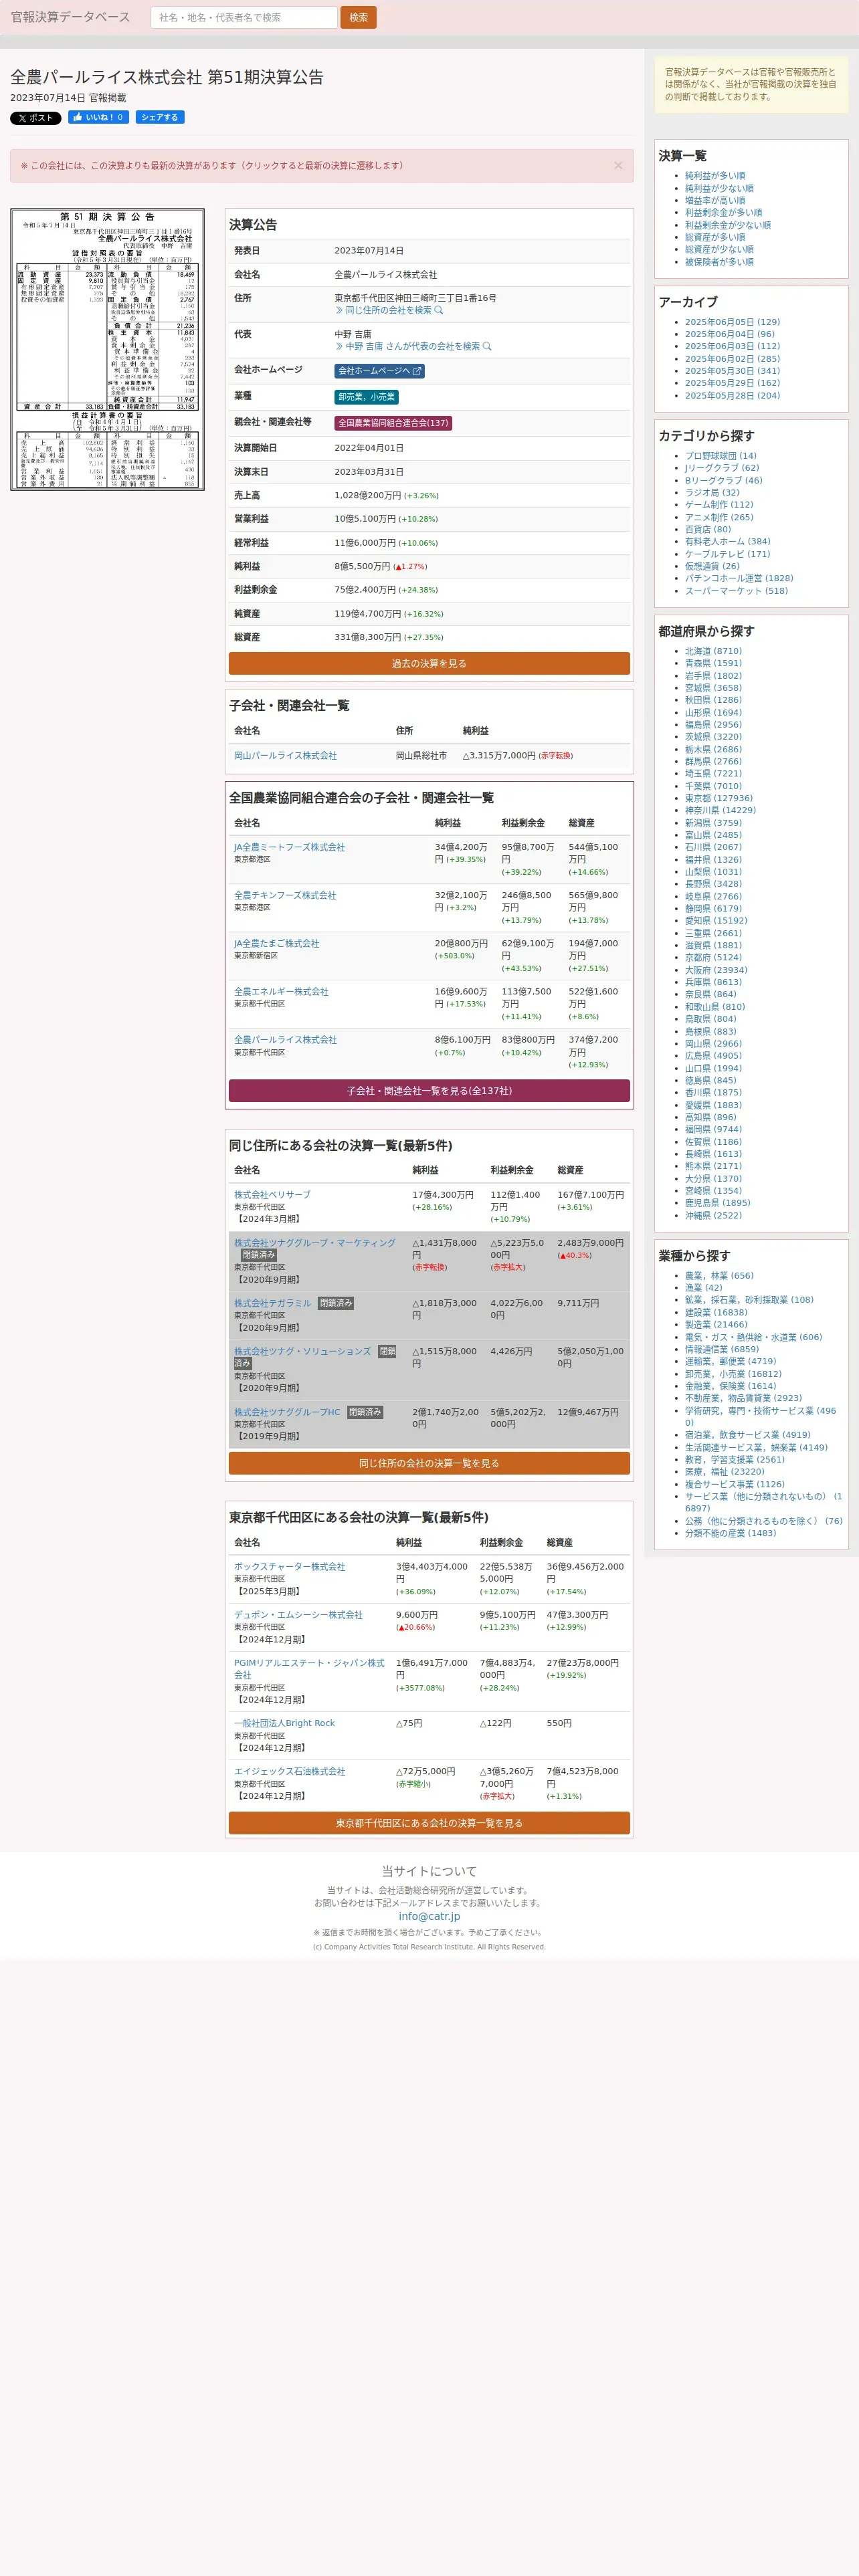The width and height of the screenshot is (859, 2576).
Task: Sort by 純利益が多い順 in sidebar
Action: pyautogui.click(x=715, y=176)
